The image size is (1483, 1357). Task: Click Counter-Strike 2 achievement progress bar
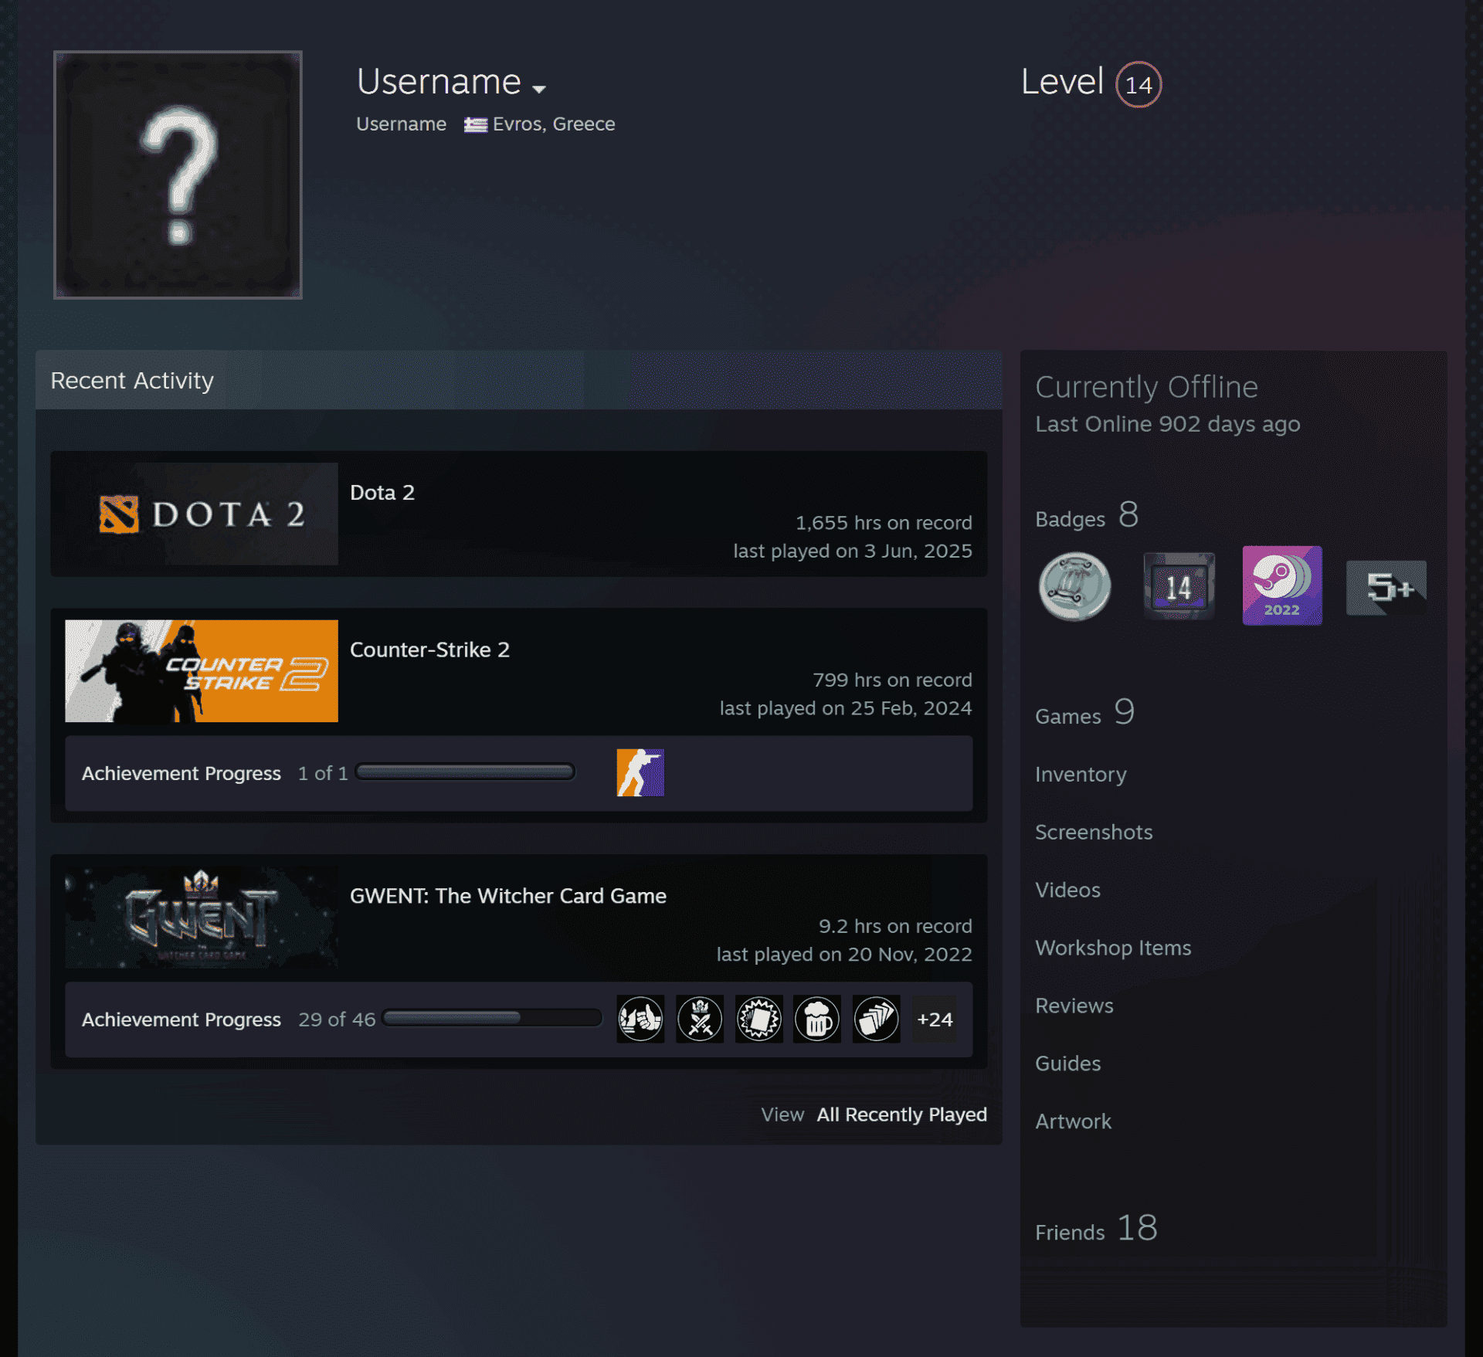pyautogui.click(x=465, y=772)
